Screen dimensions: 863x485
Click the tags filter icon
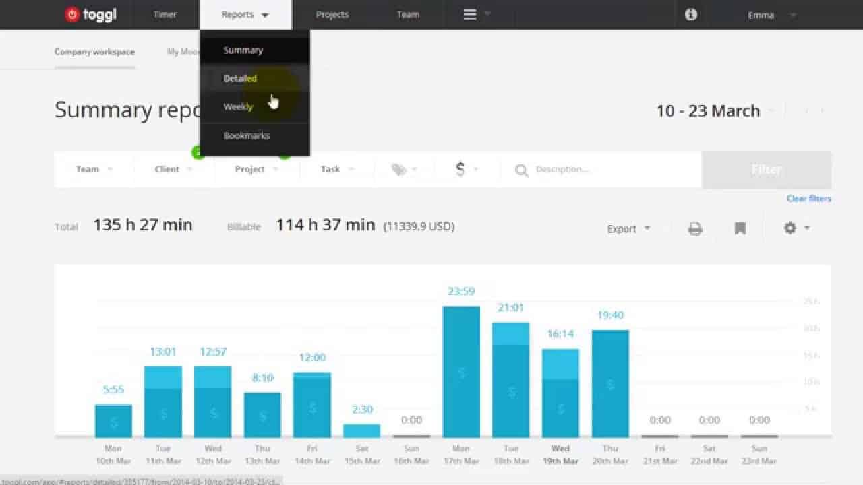(400, 170)
